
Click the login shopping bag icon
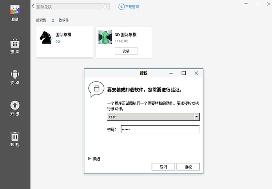tap(15, 9)
